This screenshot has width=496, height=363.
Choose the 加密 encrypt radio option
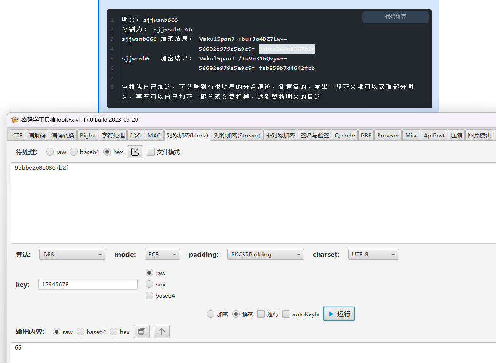click(x=211, y=314)
